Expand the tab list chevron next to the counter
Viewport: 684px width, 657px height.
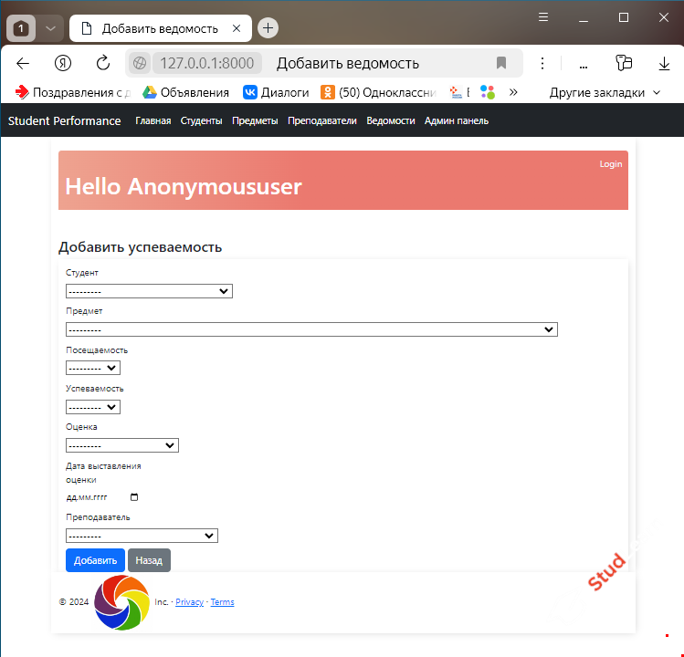point(50,29)
